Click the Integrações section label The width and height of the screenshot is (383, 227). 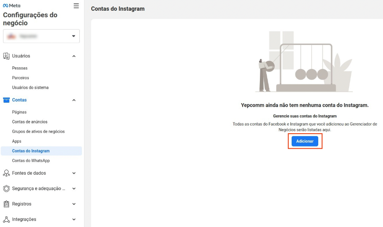(x=24, y=219)
